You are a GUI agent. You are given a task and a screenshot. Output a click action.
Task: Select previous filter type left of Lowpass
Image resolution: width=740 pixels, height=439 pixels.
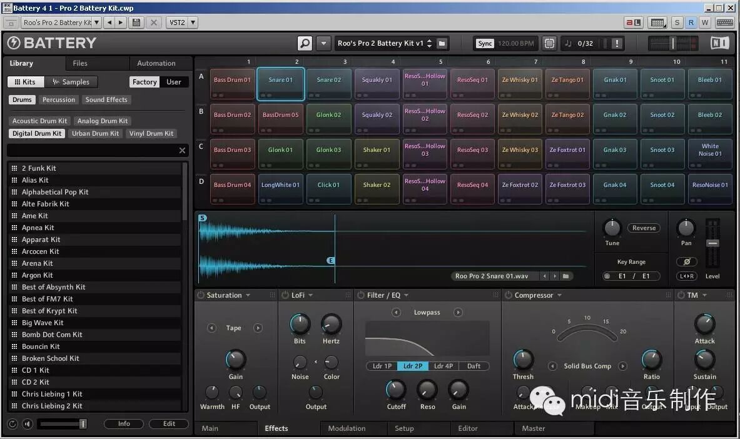click(x=396, y=313)
